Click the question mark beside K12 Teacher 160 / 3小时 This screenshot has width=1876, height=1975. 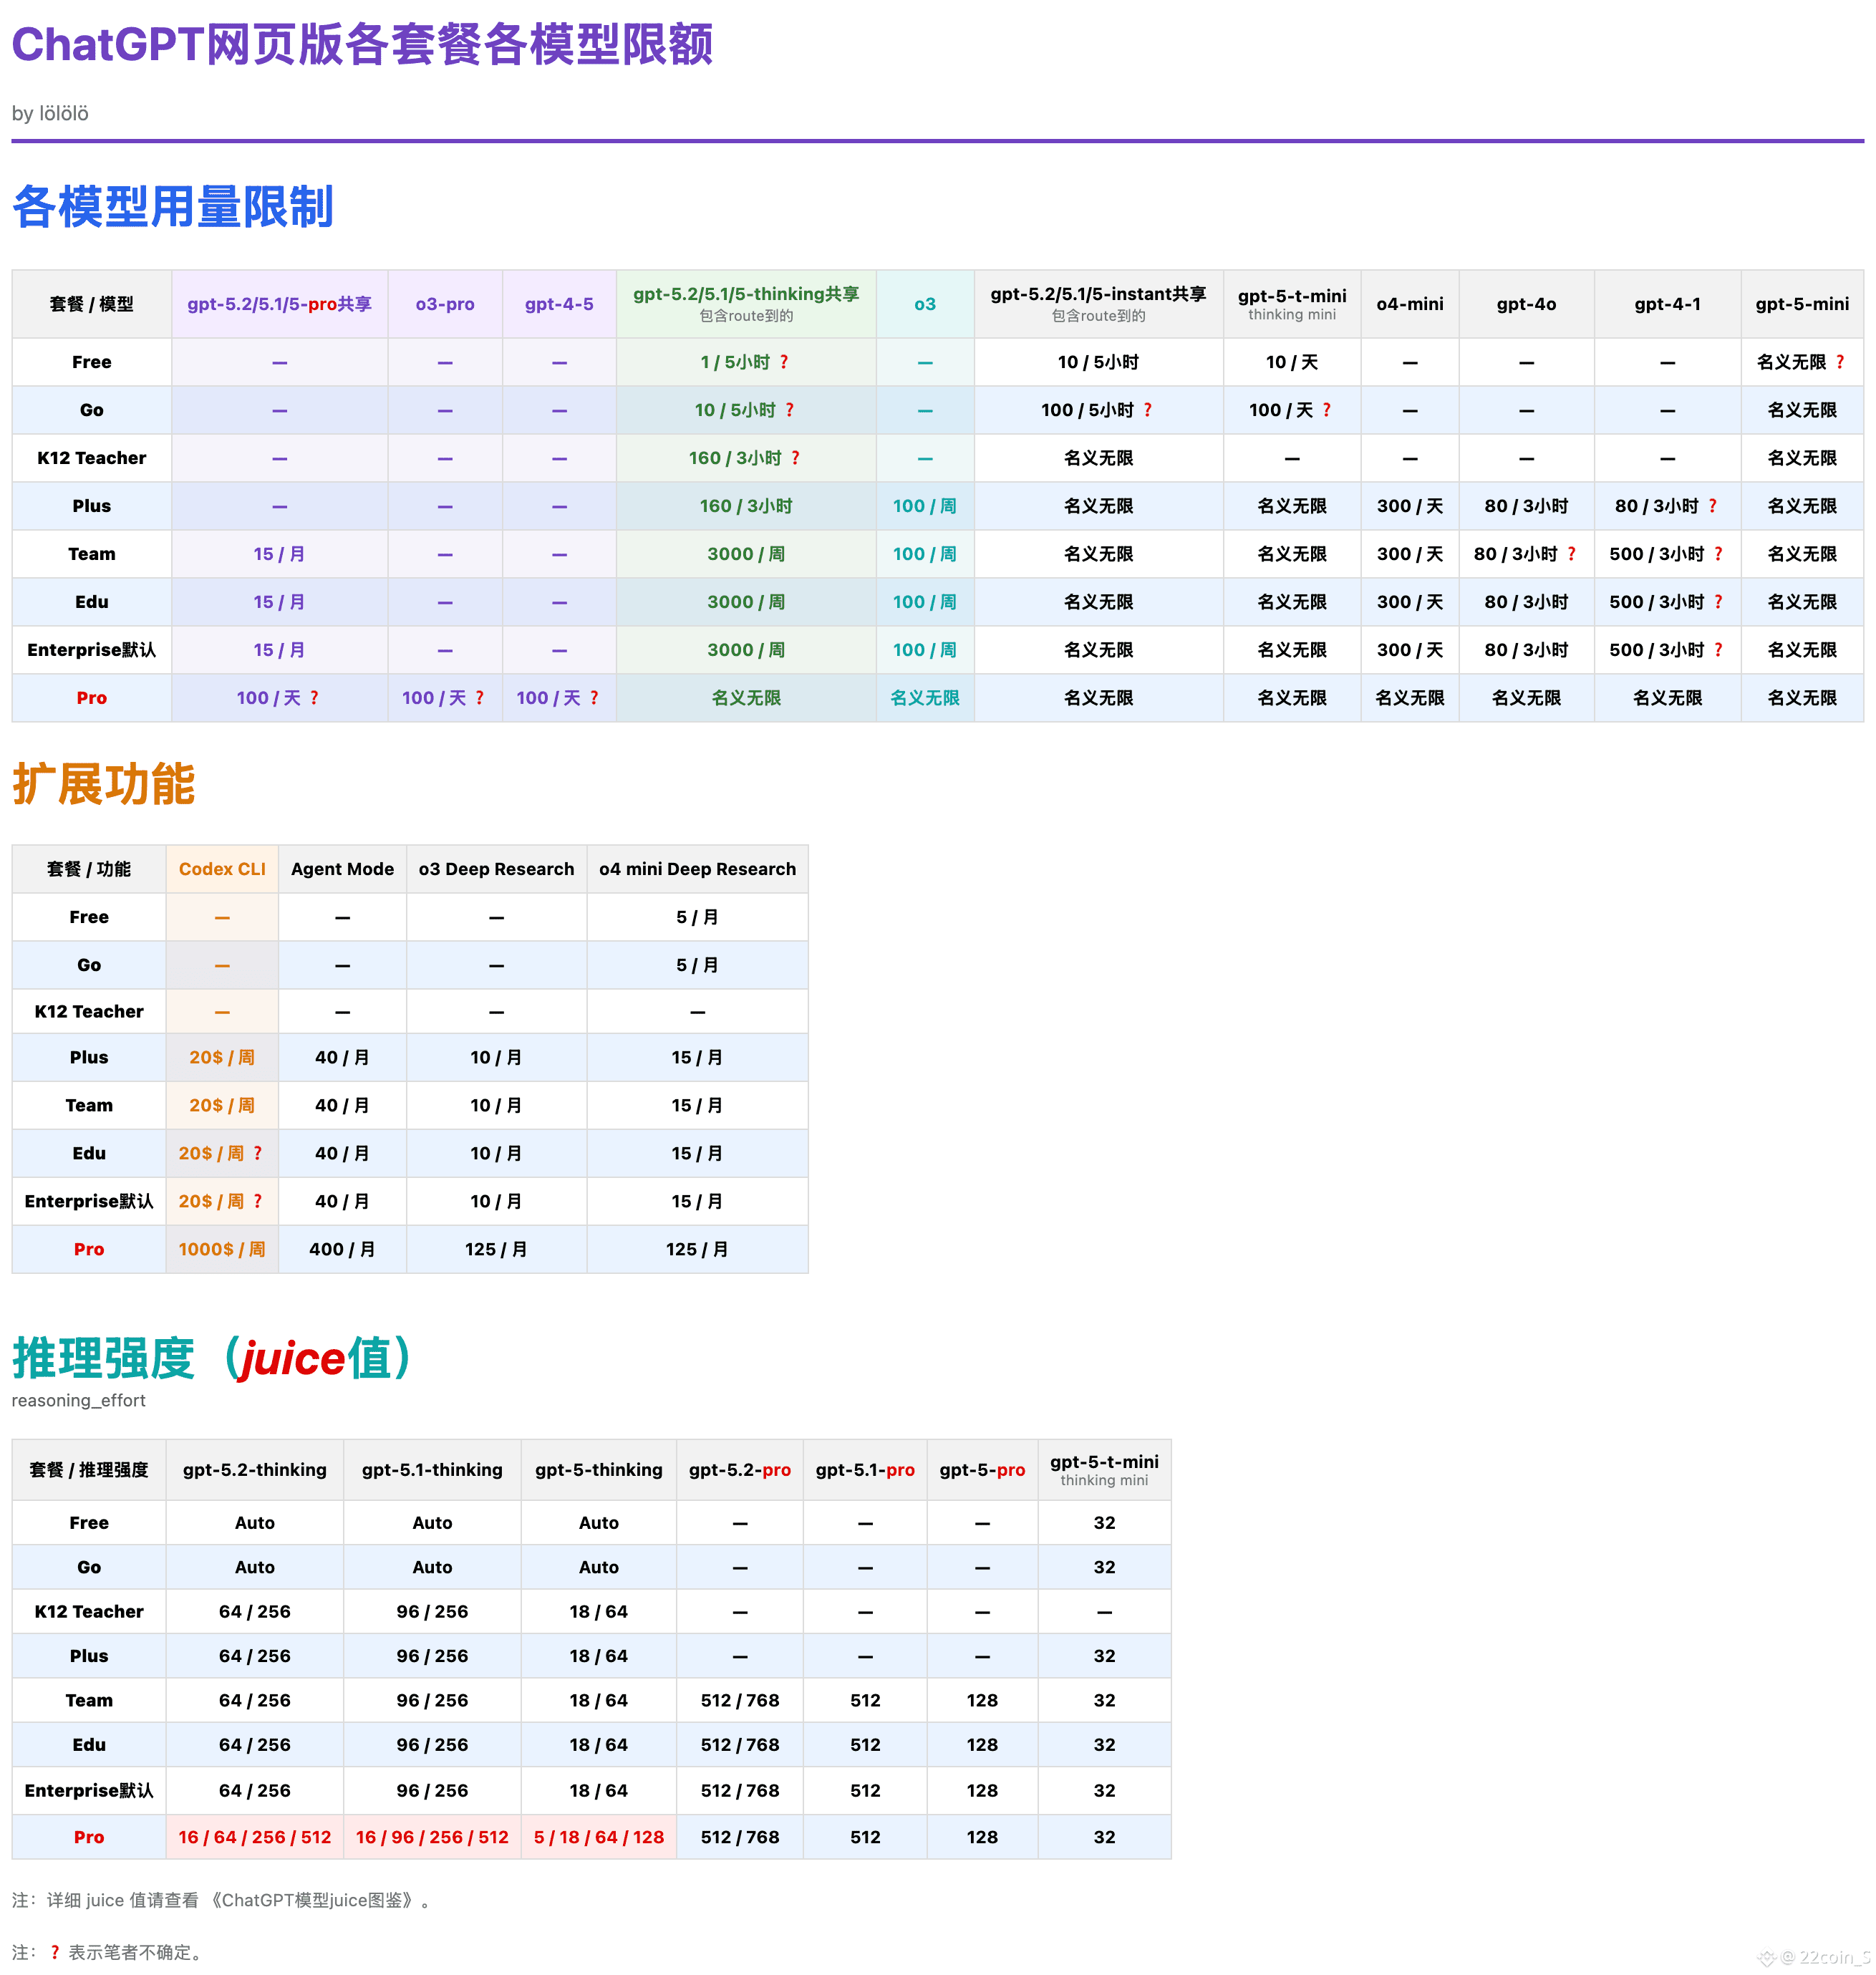(x=796, y=458)
